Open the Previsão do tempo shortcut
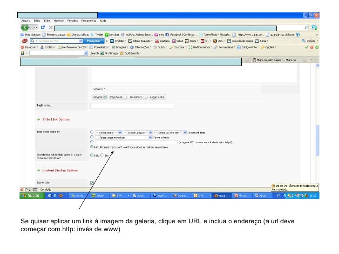Viewport: 339px width, 254px height. pyautogui.click(x=240, y=41)
